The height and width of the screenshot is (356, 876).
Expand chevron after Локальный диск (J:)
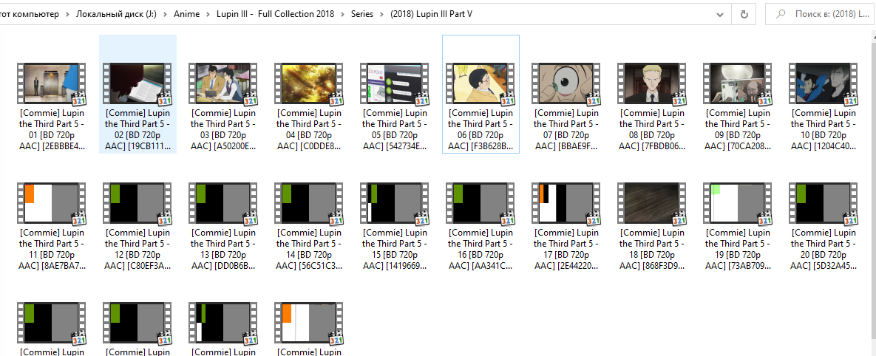(x=166, y=15)
